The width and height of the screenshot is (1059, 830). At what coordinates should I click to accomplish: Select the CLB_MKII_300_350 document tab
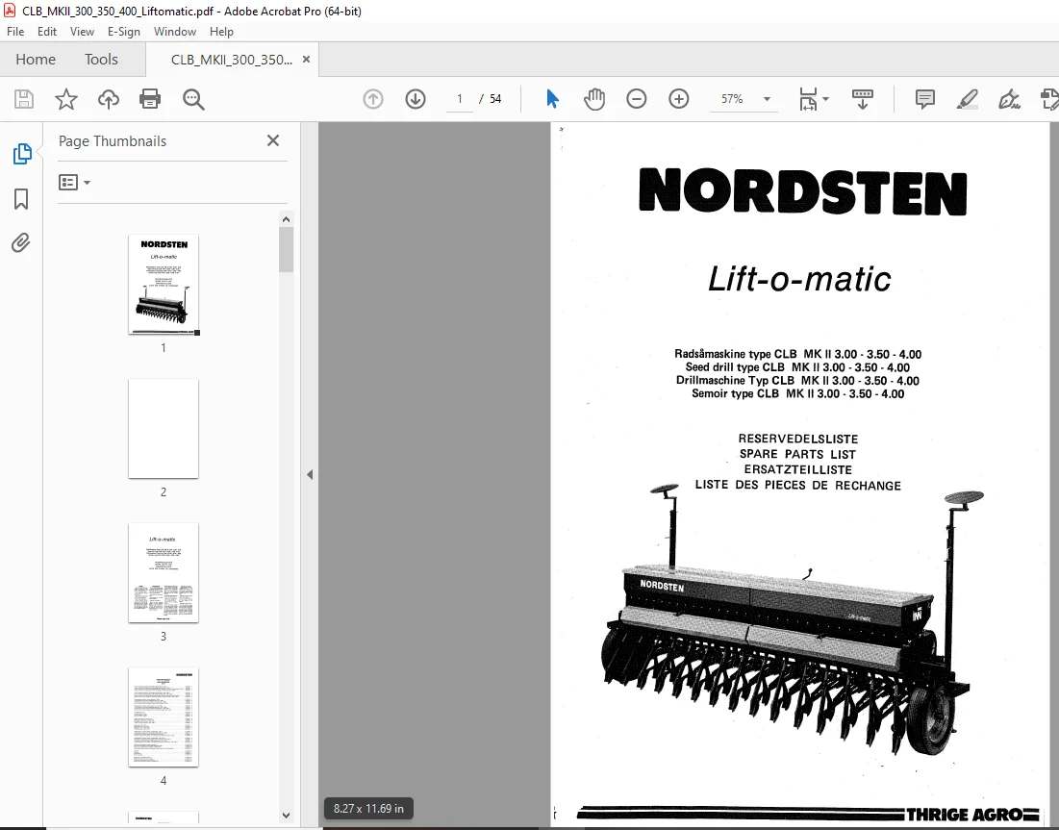coord(231,60)
